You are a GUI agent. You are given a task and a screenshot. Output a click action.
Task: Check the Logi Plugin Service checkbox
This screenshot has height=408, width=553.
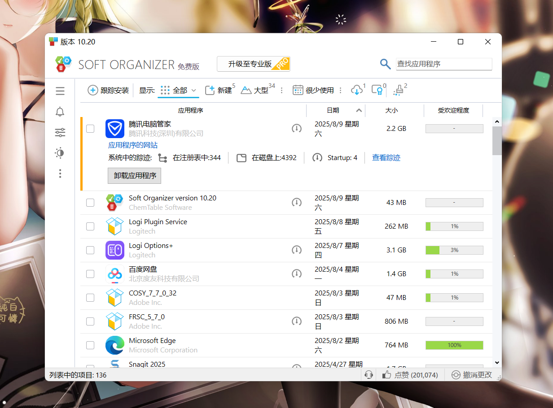pos(90,226)
